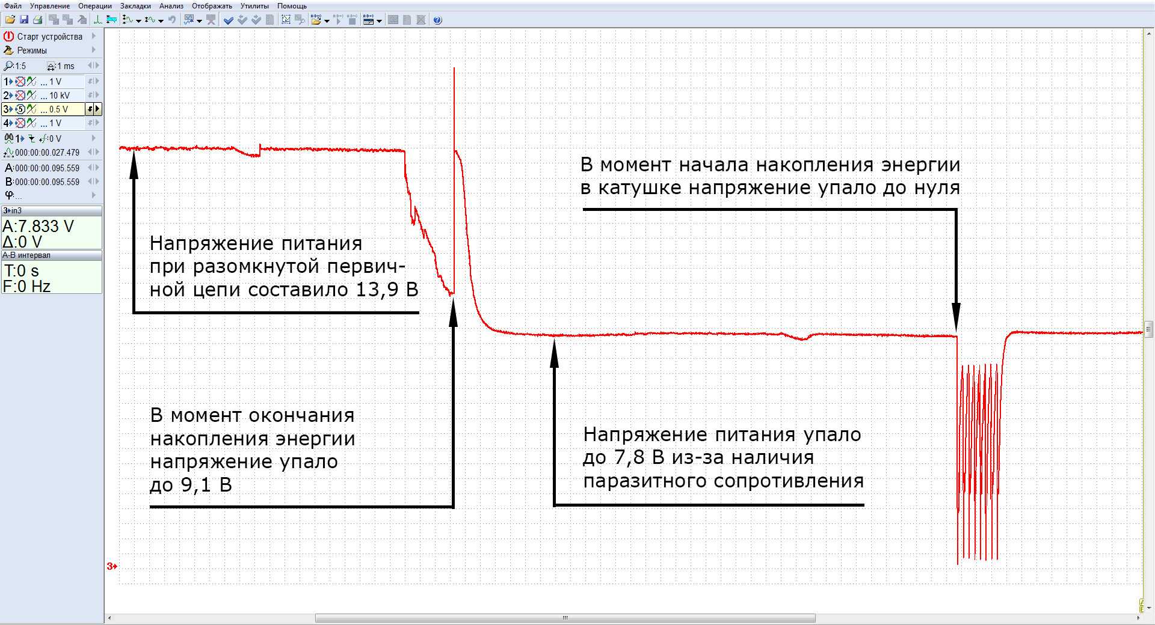Open the Помощь menu
The width and height of the screenshot is (1155, 625).
(292, 5)
